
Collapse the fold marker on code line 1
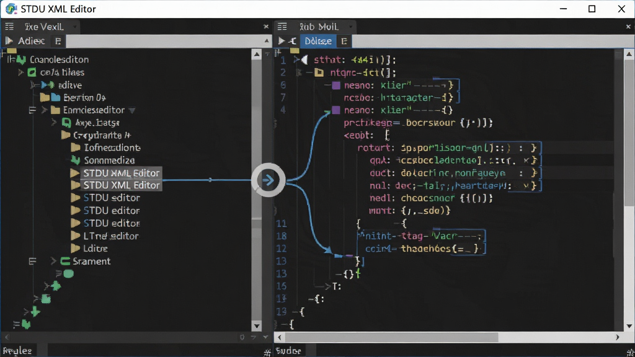pyautogui.click(x=296, y=60)
